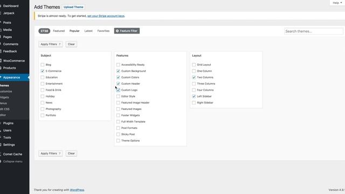The width and height of the screenshot is (345, 194).
Task: Open Products menu item
Action: click(x=9, y=68)
